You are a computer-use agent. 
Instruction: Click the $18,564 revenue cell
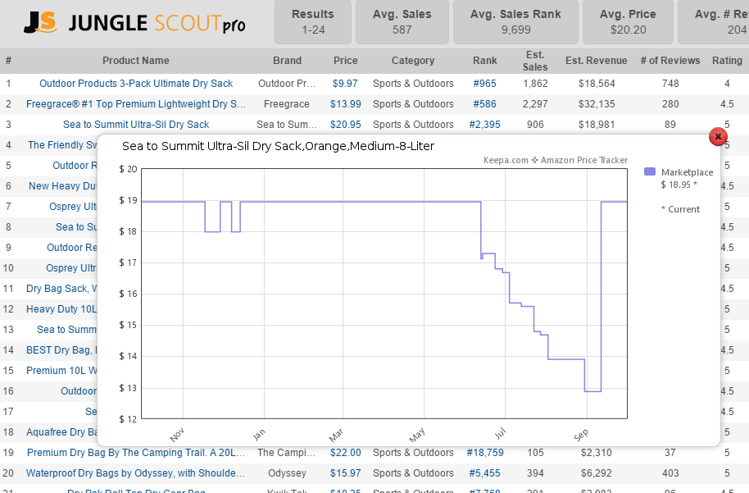597,84
